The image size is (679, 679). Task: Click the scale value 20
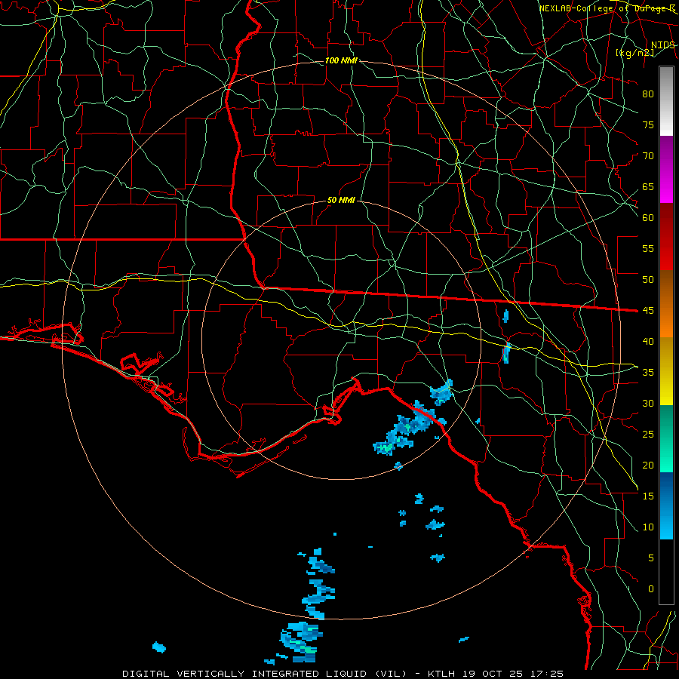(648, 465)
